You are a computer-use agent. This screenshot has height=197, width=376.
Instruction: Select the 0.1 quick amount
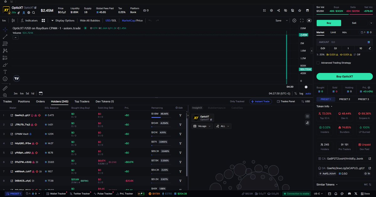(x=335, y=48)
